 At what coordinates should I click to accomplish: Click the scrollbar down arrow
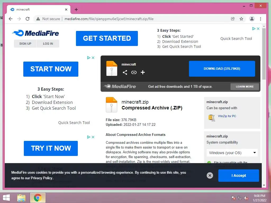pyautogui.click(x=264, y=185)
